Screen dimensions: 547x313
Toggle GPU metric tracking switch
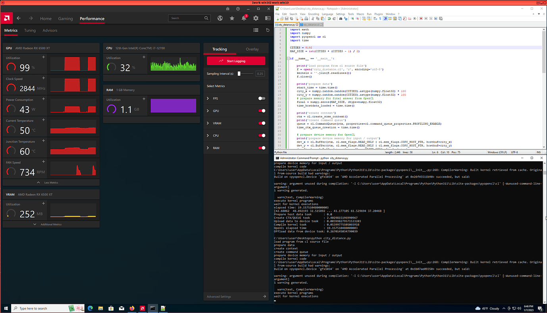pyautogui.click(x=262, y=111)
